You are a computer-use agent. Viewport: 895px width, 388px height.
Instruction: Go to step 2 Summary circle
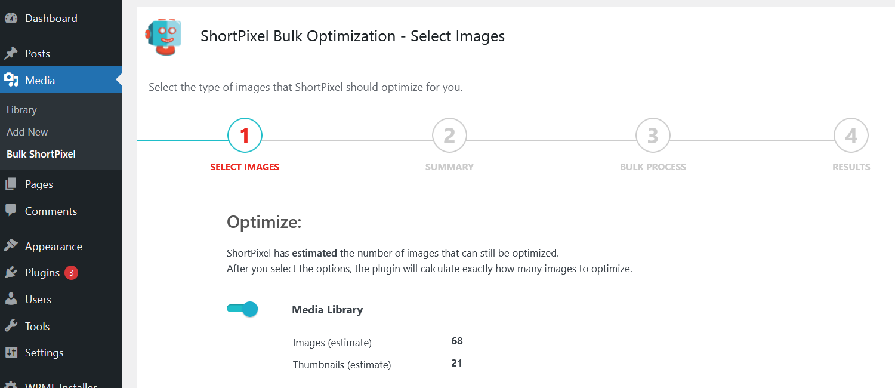click(449, 136)
